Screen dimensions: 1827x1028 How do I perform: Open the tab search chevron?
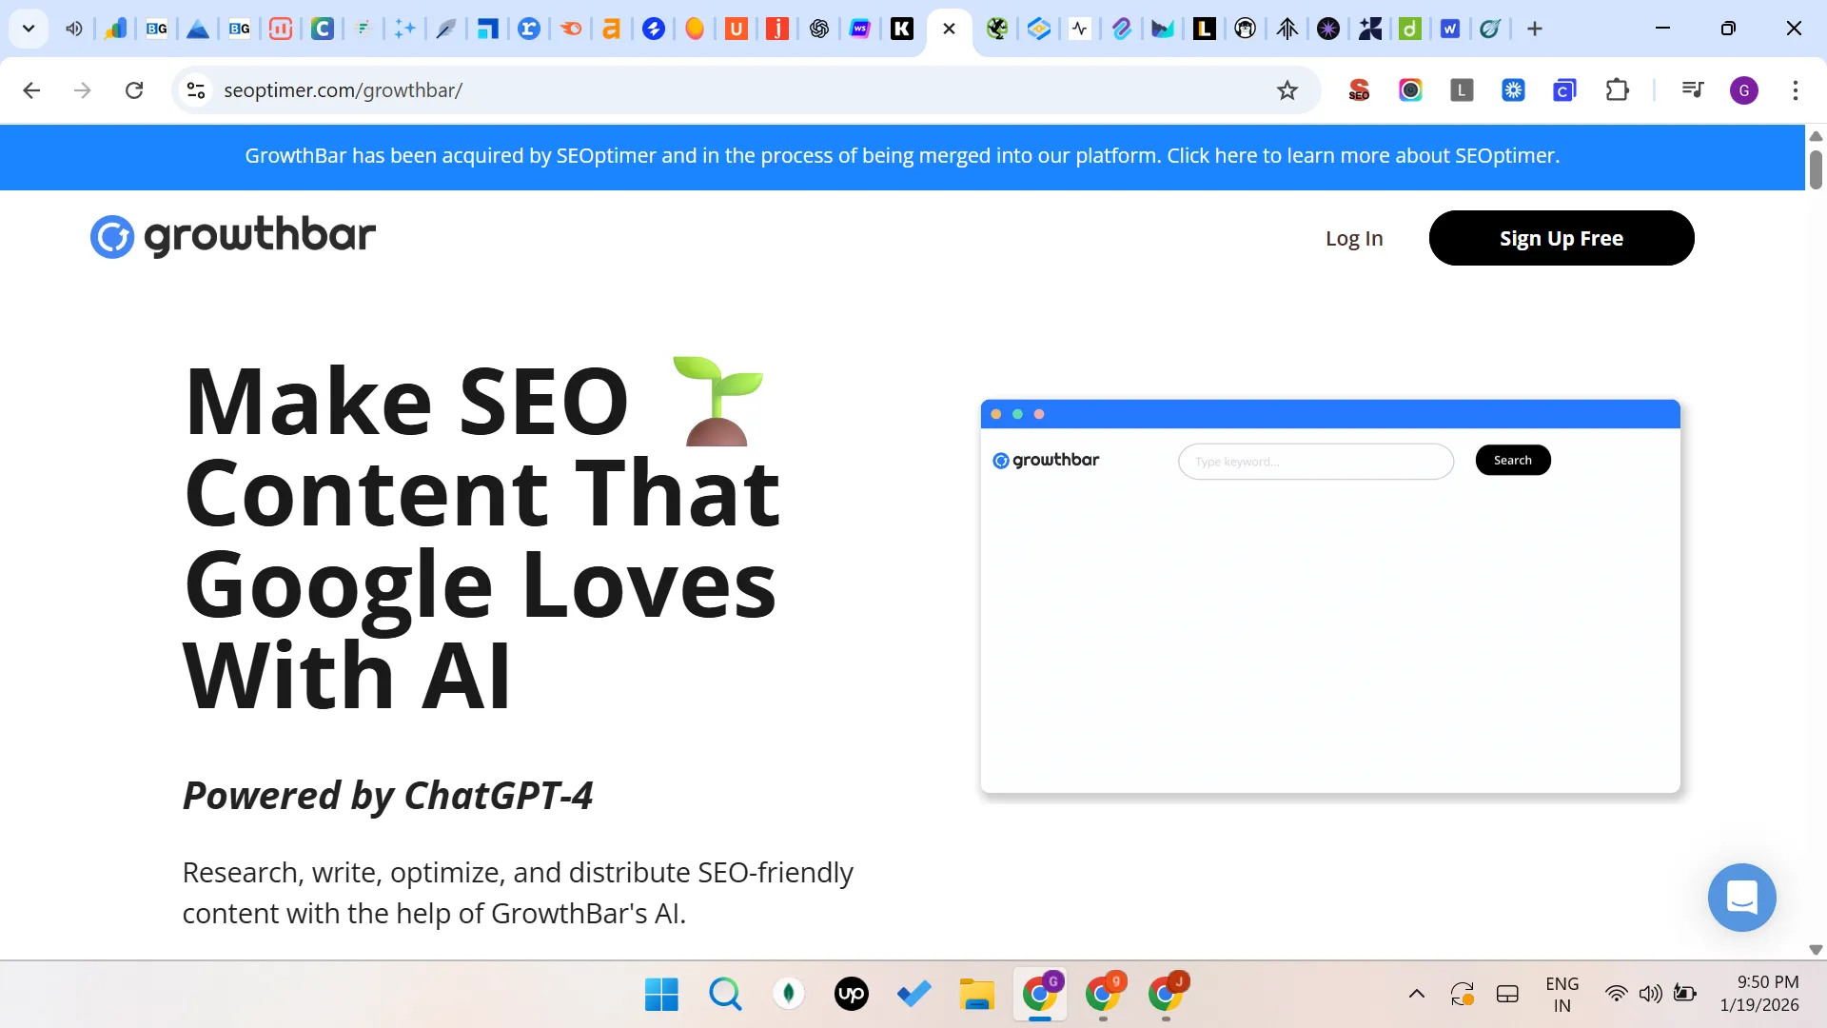(x=29, y=29)
